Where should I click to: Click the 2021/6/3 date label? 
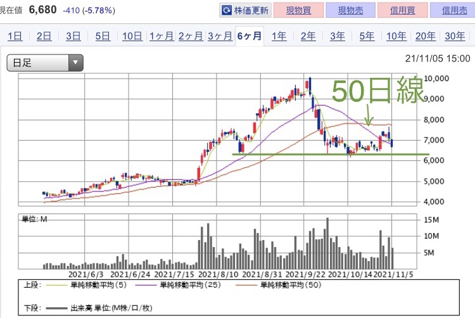[85, 275]
